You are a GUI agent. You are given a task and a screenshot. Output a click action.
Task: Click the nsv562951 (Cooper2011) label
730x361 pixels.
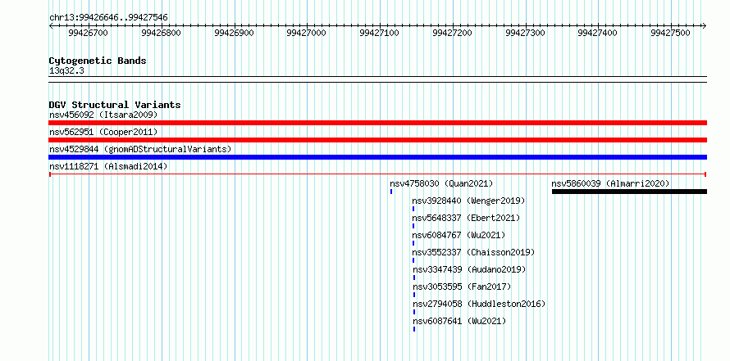point(103,132)
